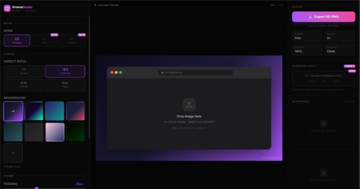Click the 'Midnight Purple' background name label

12,166
